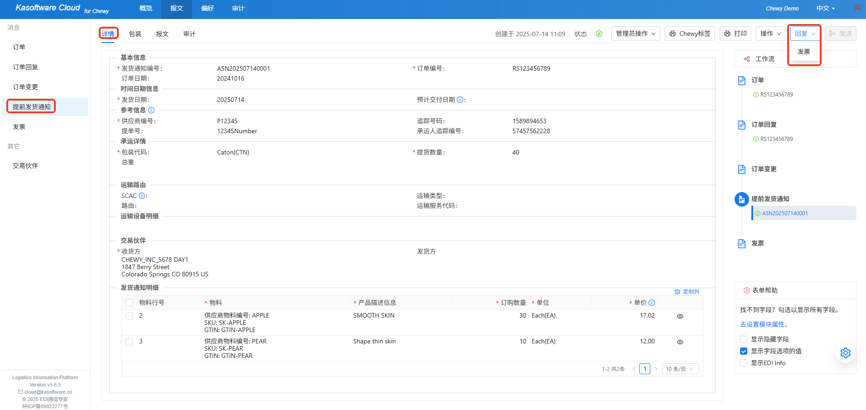Click the 订单回复 document icon in workflow
The image size is (866, 410).
[x=742, y=125]
